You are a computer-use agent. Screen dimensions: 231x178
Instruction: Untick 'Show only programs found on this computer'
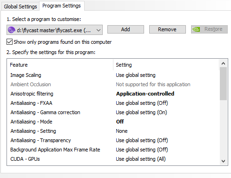point(9,42)
